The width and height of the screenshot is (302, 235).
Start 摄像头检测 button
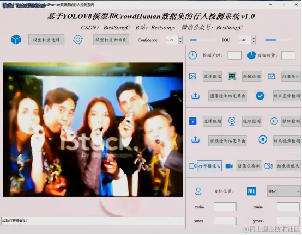click(249, 166)
